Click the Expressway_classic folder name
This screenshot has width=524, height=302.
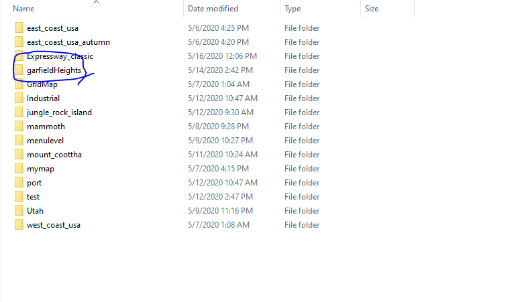point(60,56)
